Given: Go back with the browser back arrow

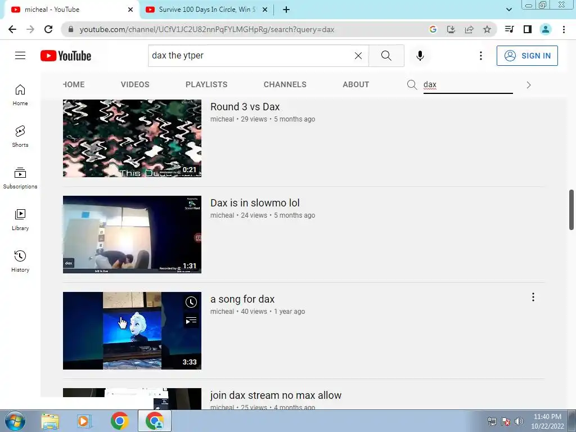Looking at the screenshot, I should point(12,29).
